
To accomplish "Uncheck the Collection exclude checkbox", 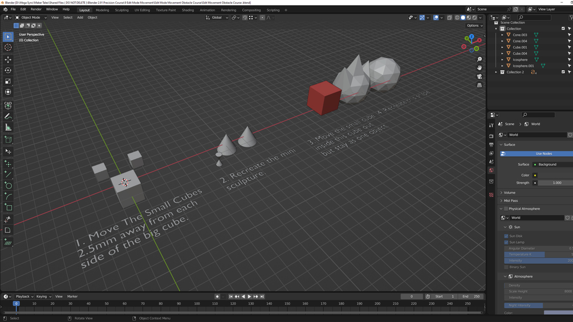I will [x=563, y=28].
